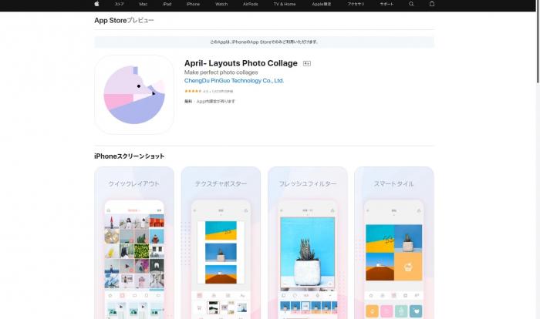The height and width of the screenshot is (319, 540).
Task: Select iPhone in the top navigation
Action: [193, 4]
